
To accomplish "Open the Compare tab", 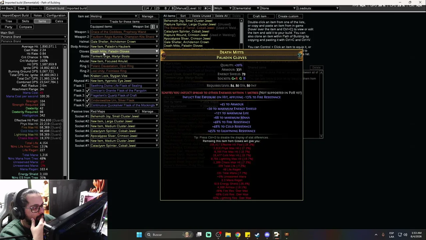I will coord(25,27).
